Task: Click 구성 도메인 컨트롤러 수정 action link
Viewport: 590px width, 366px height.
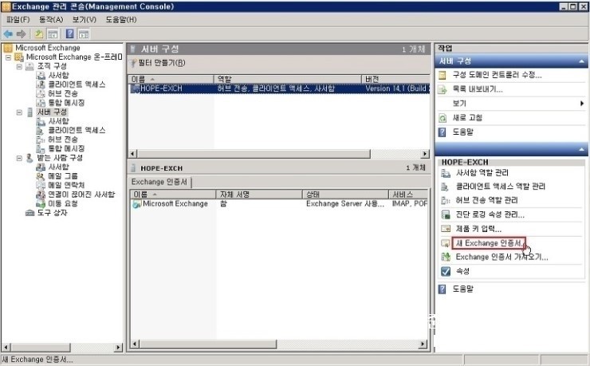Action: [x=497, y=75]
